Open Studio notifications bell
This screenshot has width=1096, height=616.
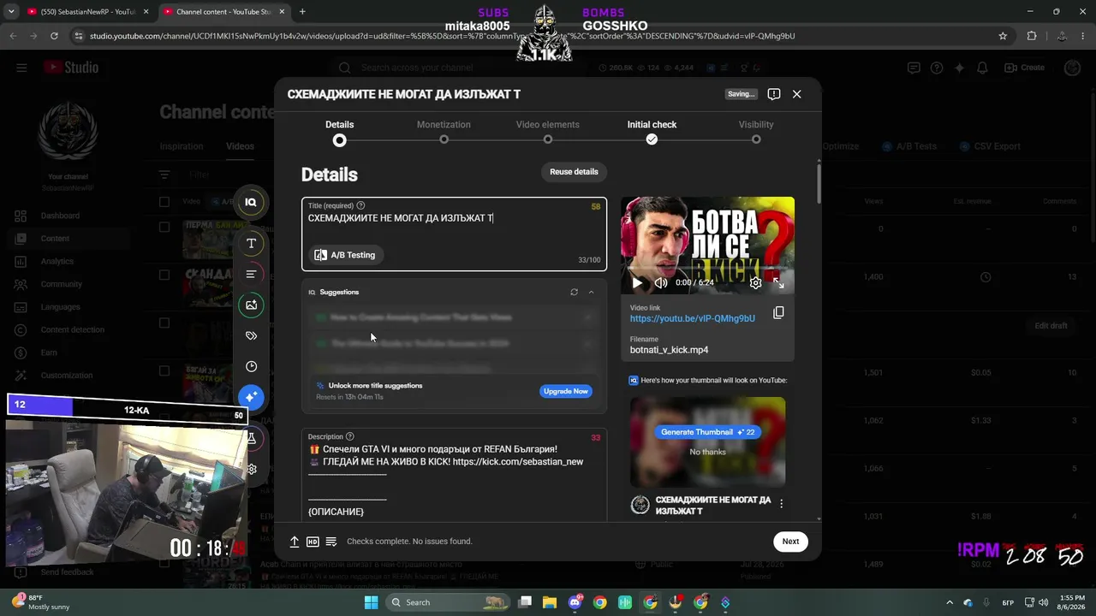coord(983,68)
